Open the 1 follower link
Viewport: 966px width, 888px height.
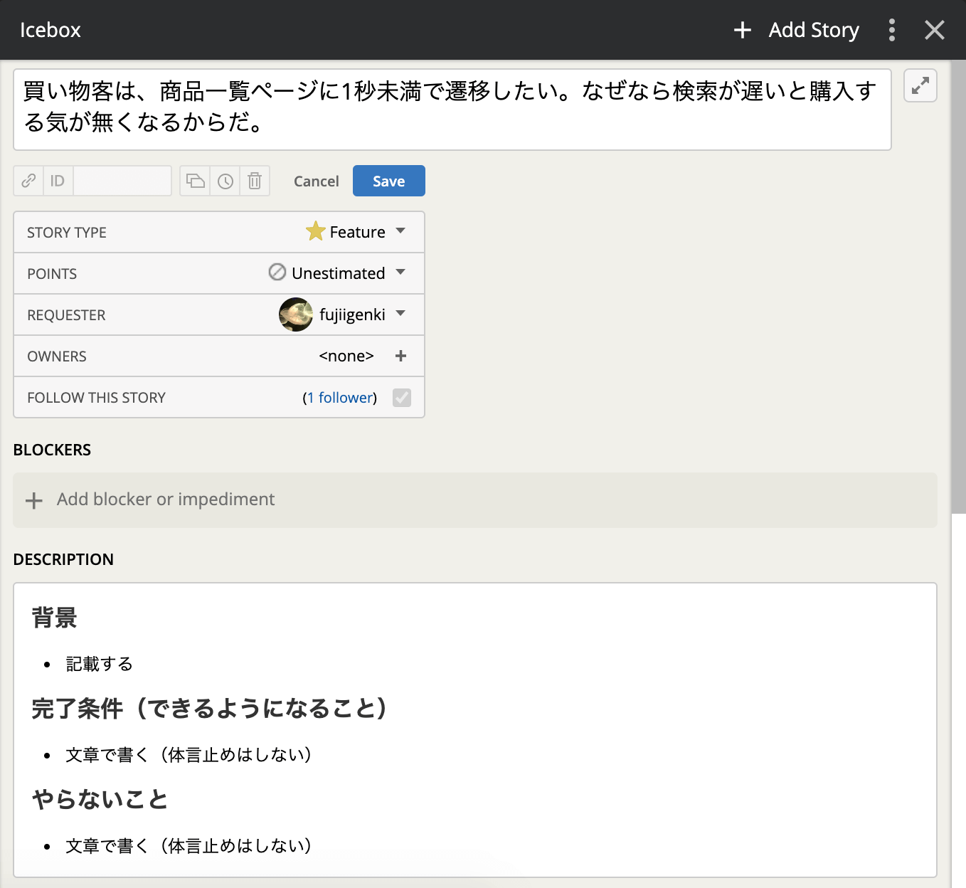pos(340,398)
